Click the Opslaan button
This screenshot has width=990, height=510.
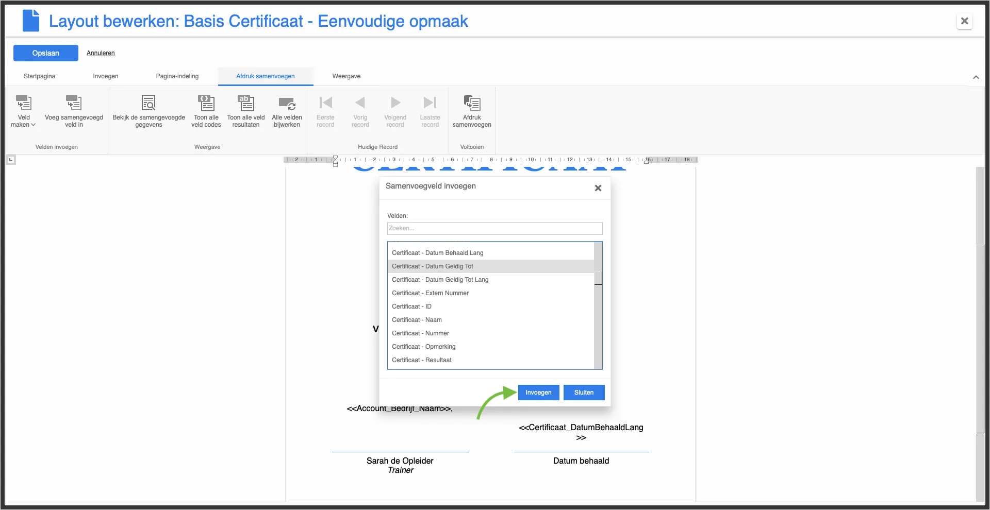45,53
